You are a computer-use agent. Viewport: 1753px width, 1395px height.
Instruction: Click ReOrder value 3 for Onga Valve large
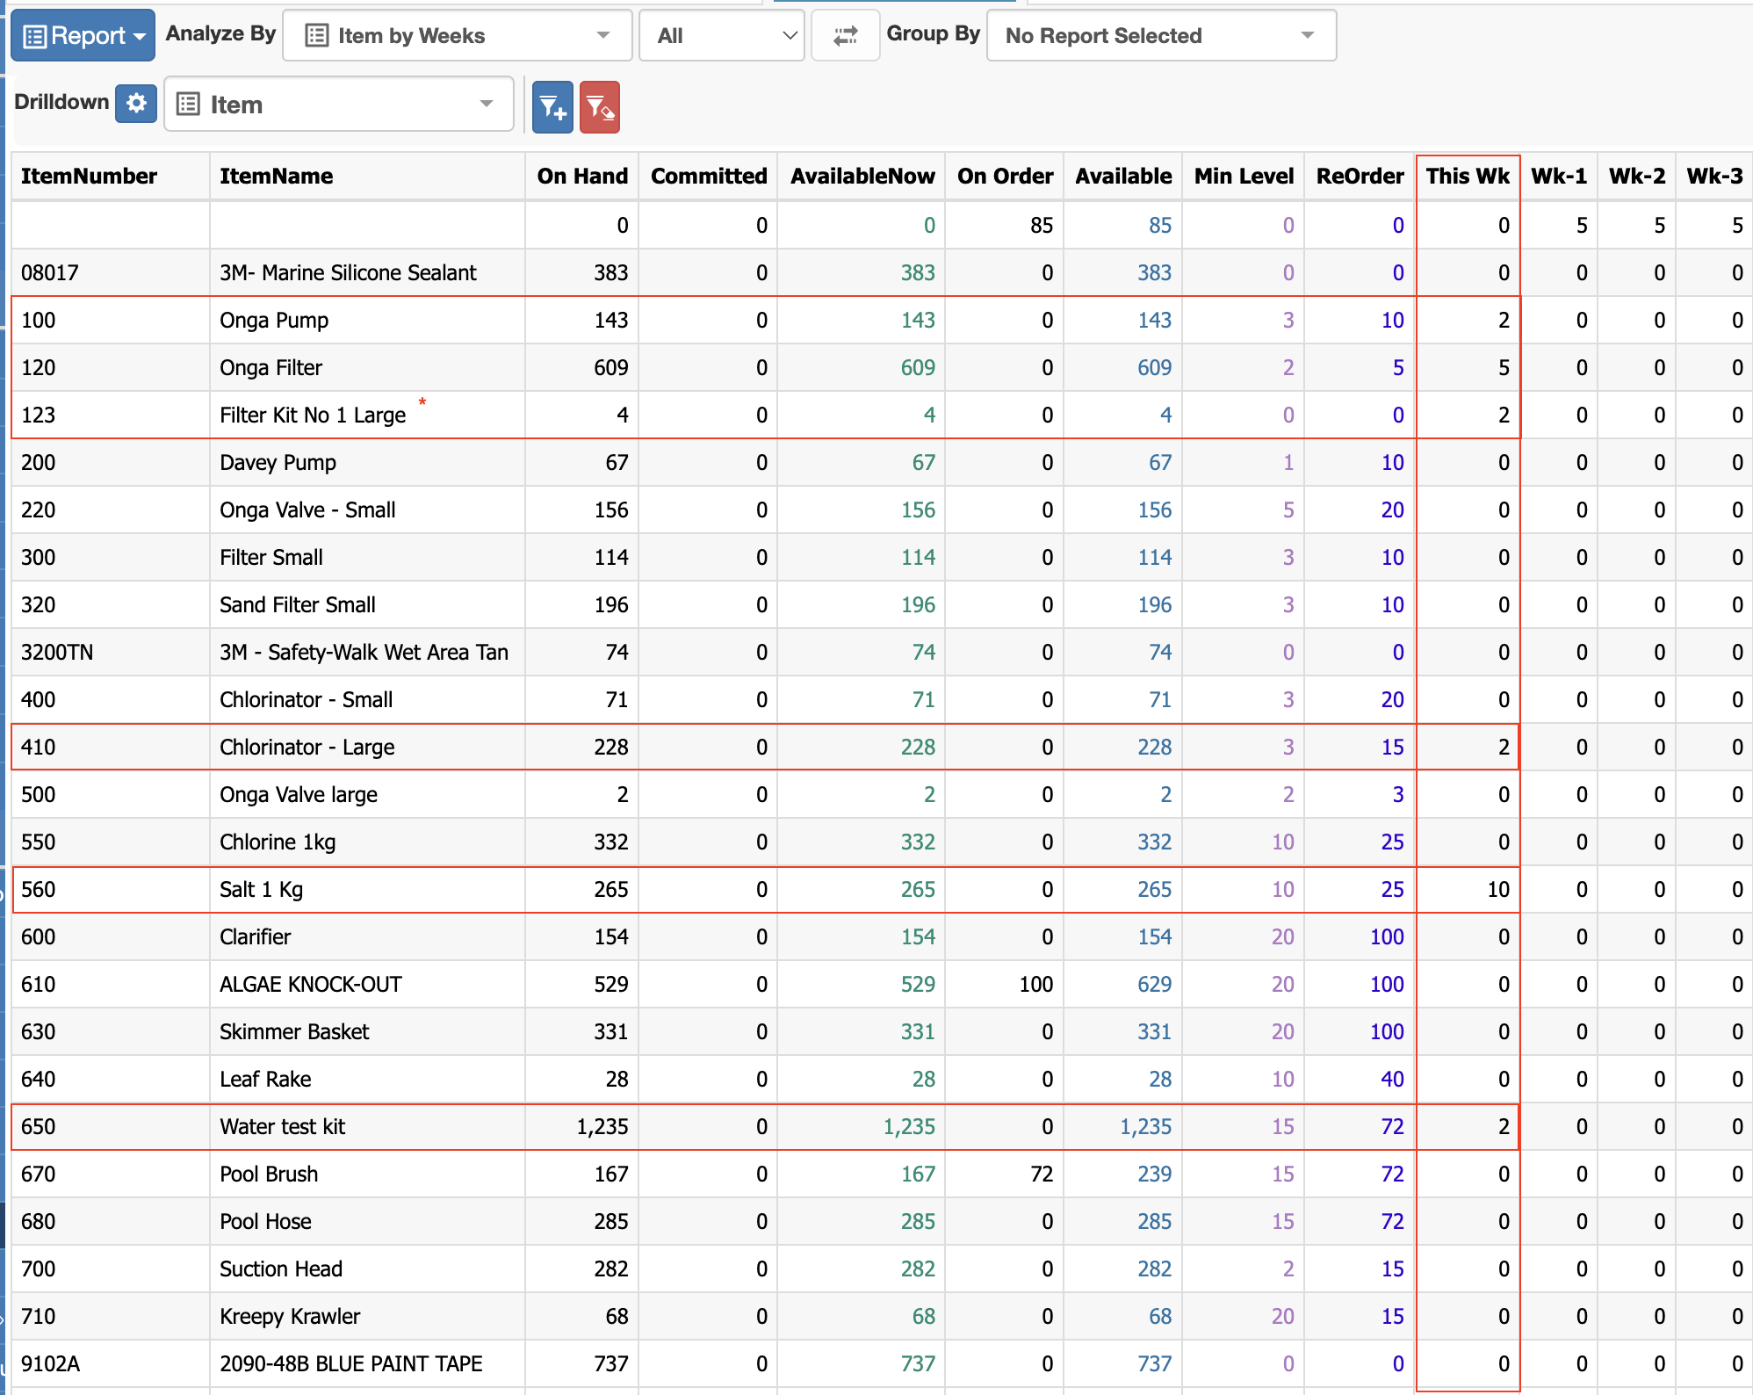pos(1398,794)
